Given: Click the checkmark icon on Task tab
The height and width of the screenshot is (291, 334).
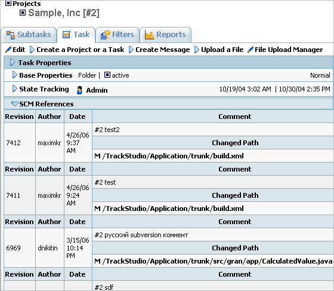Looking at the screenshot, I should pos(66,35).
